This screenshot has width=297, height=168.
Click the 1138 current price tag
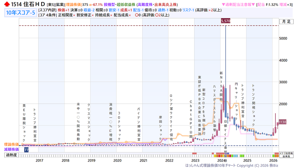pos(283,122)
